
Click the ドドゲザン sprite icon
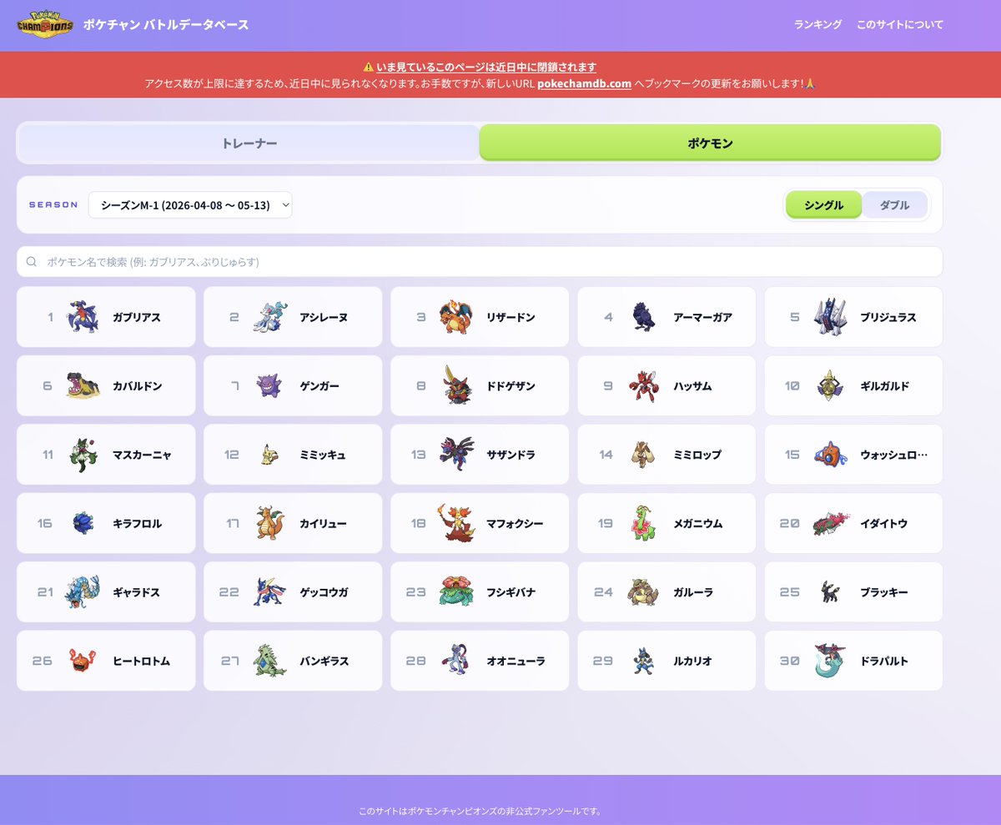(456, 386)
